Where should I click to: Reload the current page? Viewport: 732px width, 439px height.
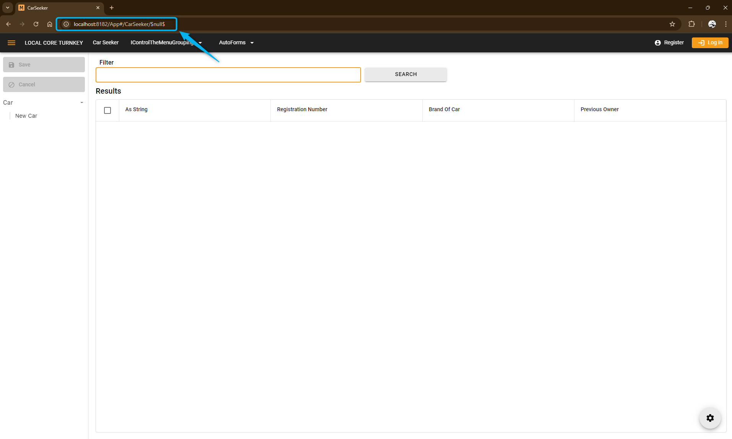pyautogui.click(x=36, y=24)
